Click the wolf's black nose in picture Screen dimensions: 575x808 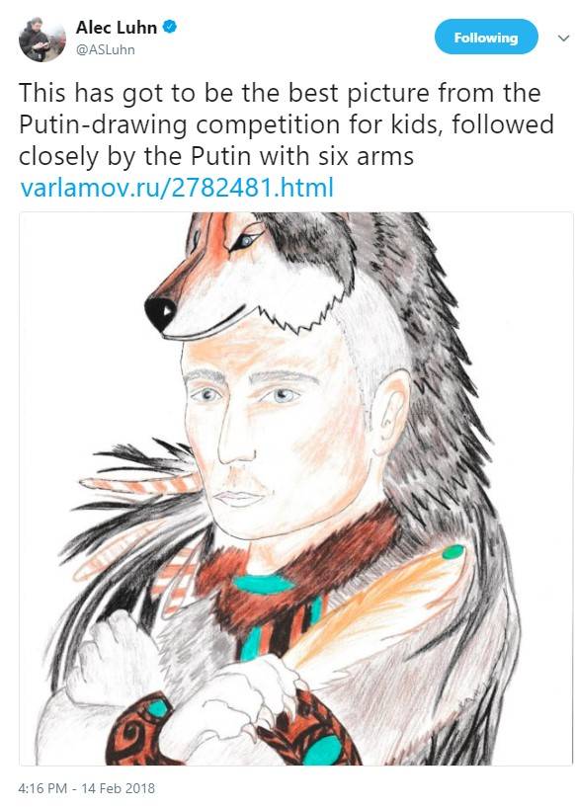tap(160, 311)
